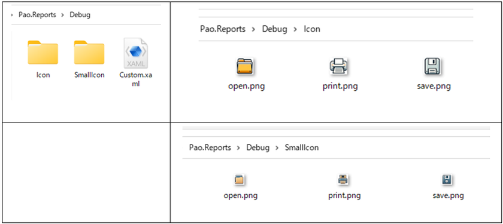The width and height of the screenshot is (503, 224).
Task: Click SmallIcon breadcrumb segment
Action: pos(302,148)
